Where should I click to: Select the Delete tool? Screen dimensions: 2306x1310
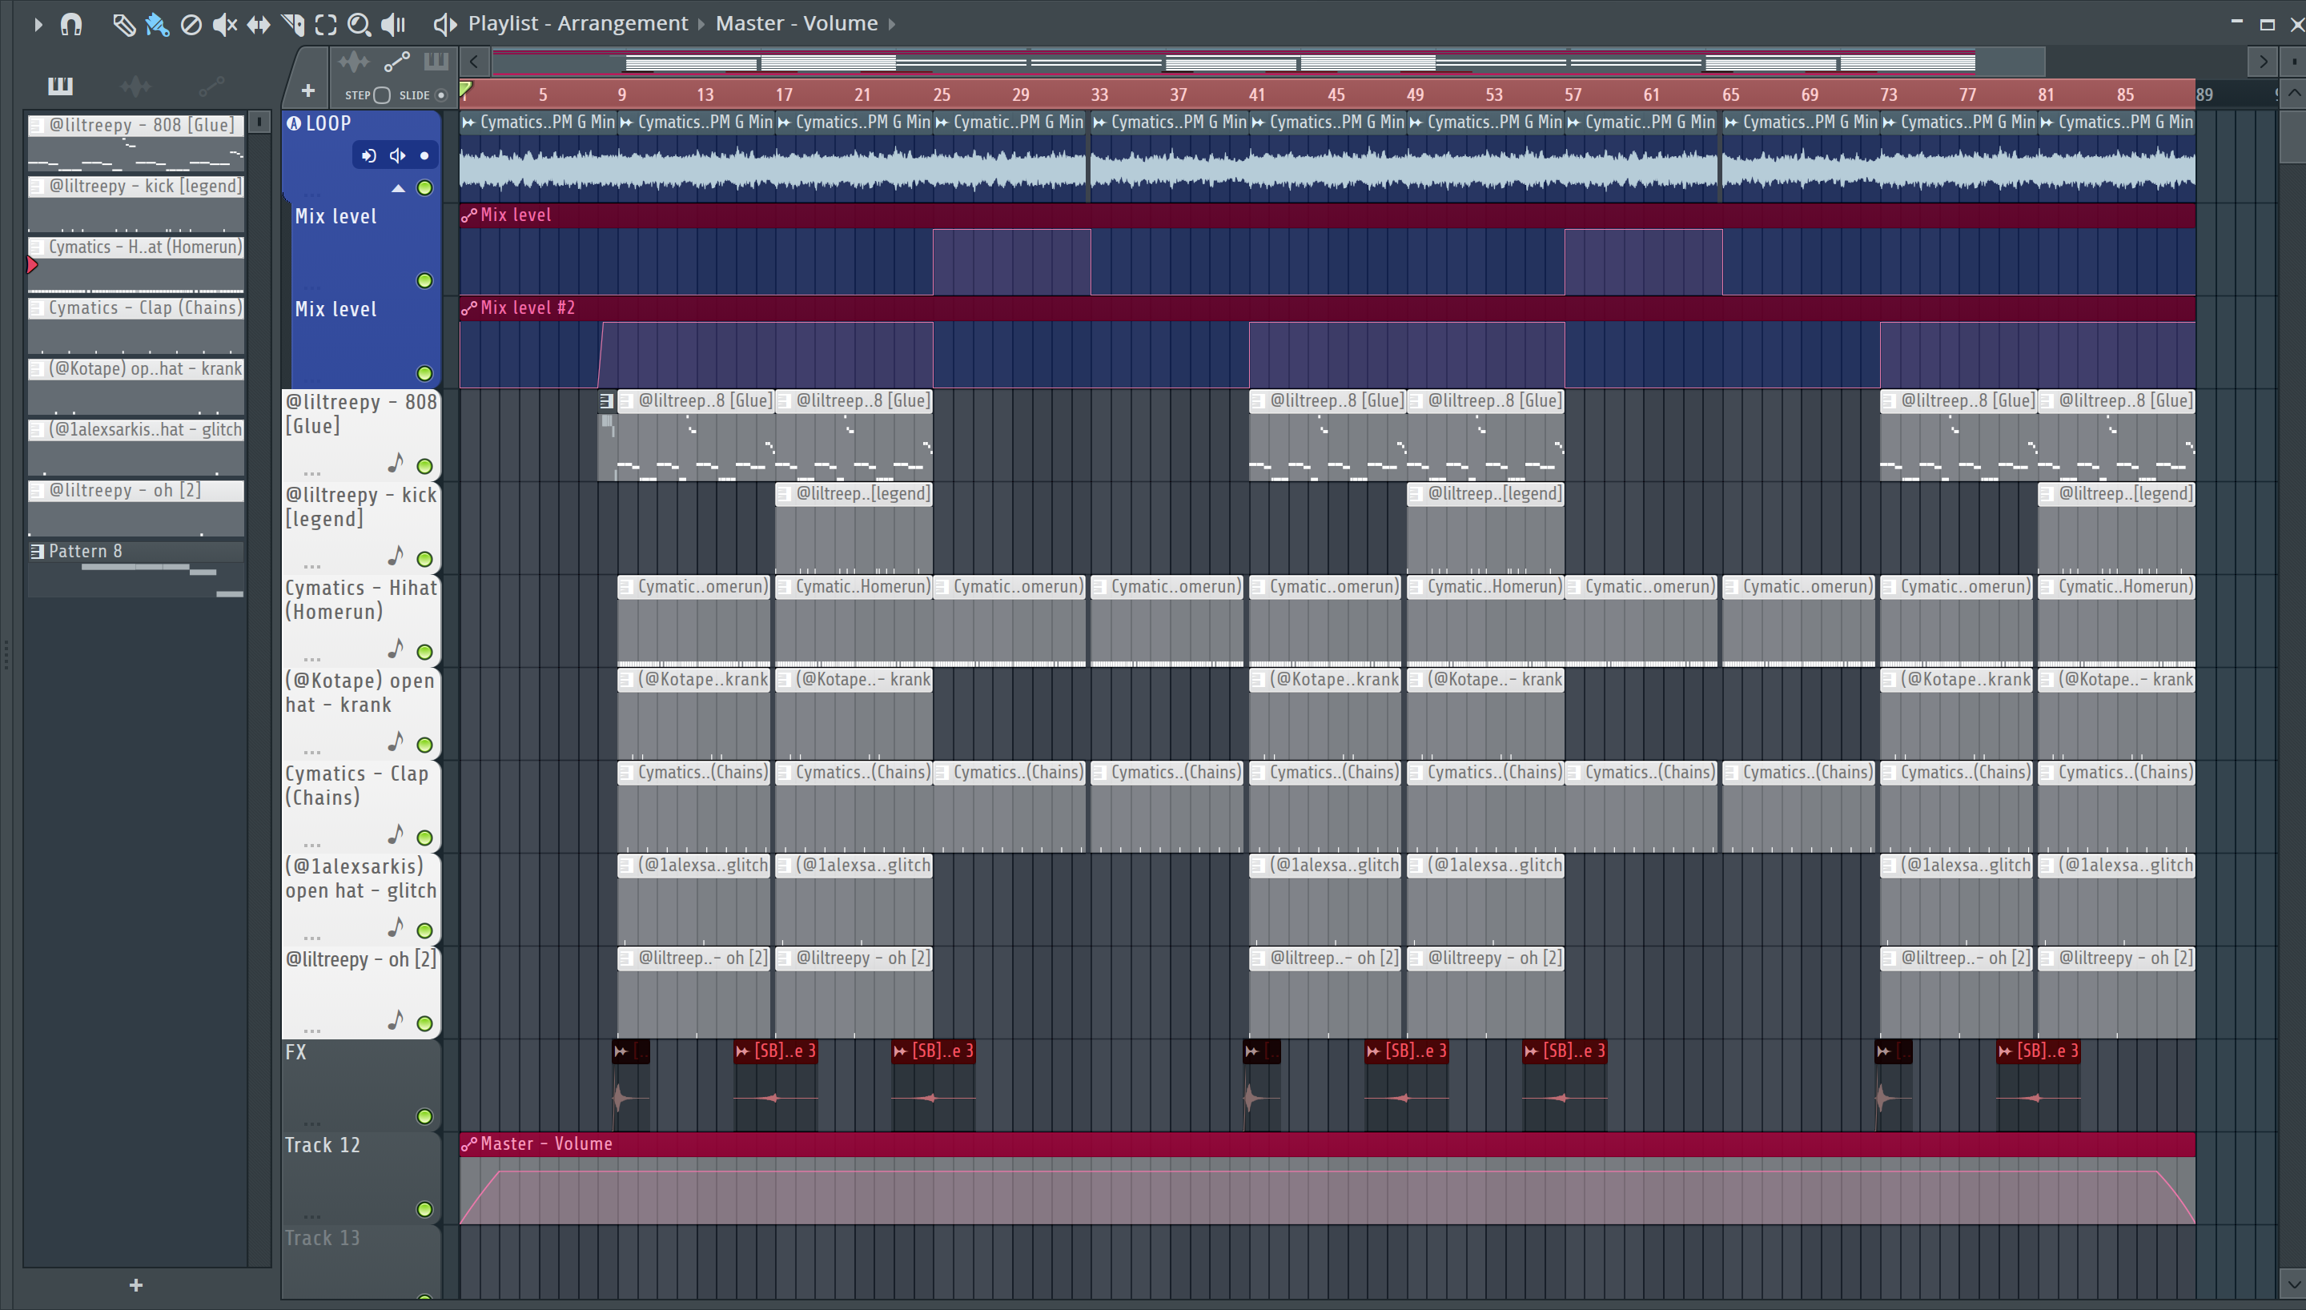point(191,24)
